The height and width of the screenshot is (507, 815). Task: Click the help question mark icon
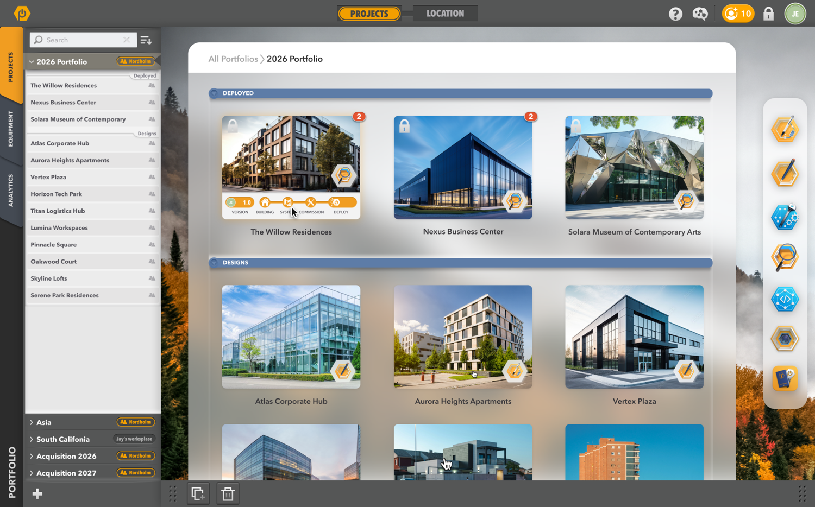click(x=675, y=14)
